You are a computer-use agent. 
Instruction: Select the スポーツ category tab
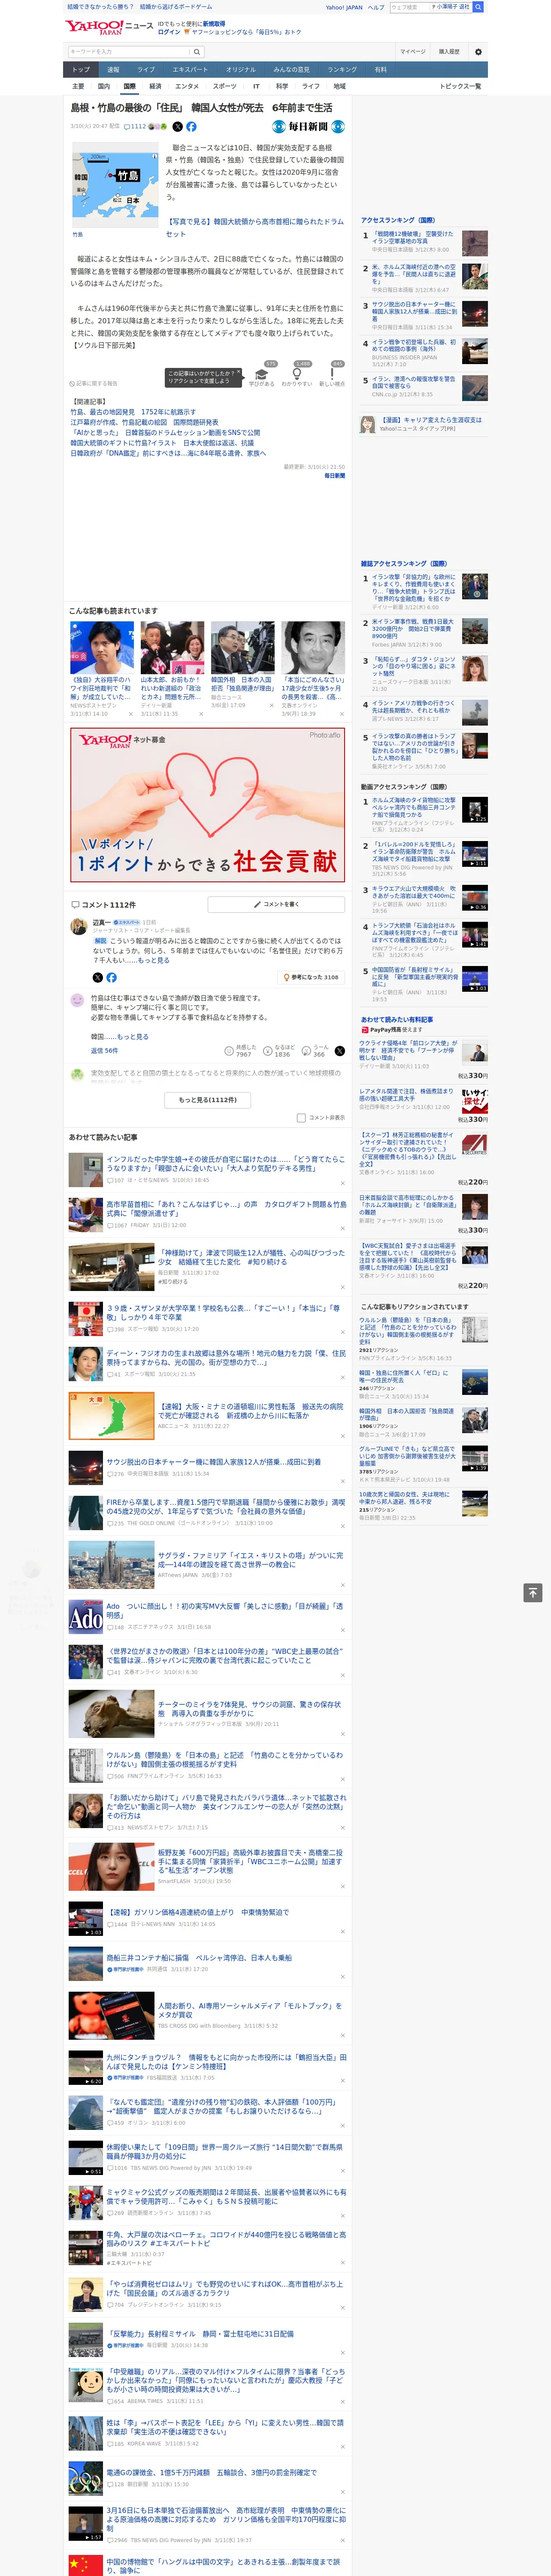click(225, 86)
